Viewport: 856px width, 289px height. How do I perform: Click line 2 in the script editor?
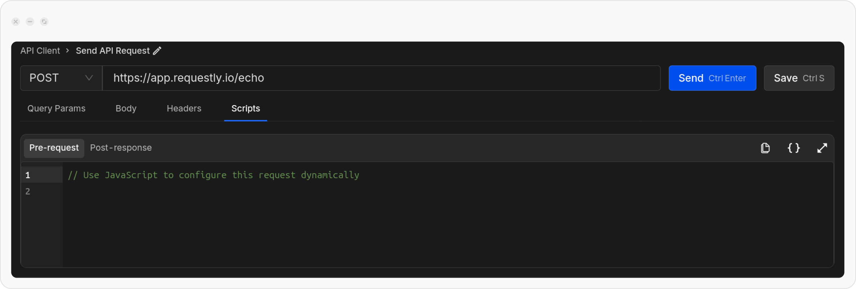point(214,191)
